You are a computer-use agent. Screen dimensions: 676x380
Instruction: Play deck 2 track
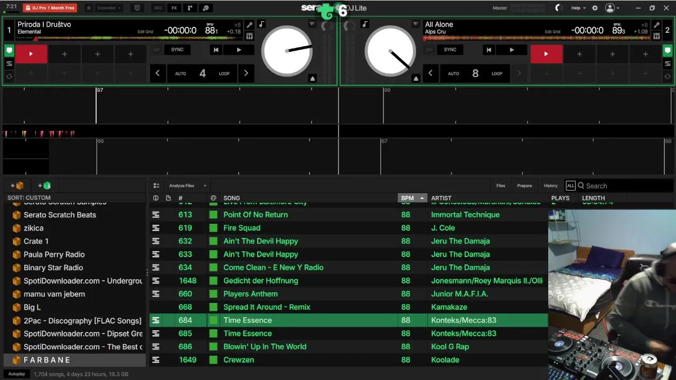(x=511, y=50)
